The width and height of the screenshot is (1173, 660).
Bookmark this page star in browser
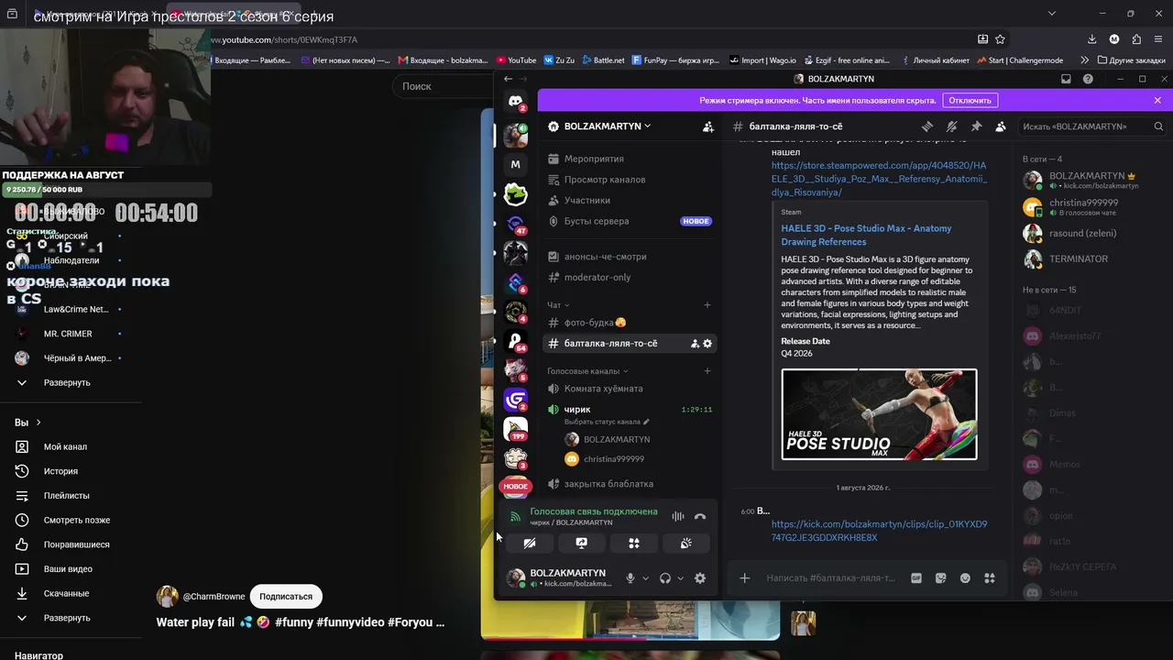pos(1001,39)
